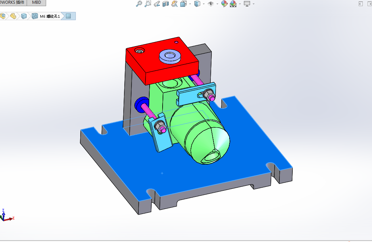Click the View Orientation cube icon
The width and height of the screenshot is (372, 242).
(183, 3)
